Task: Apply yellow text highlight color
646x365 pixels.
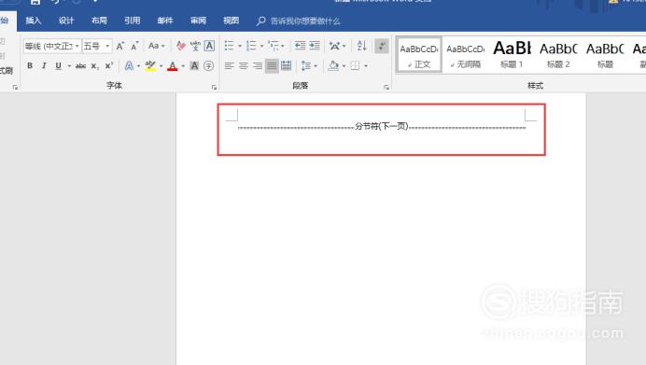Action: click(x=150, y=65)
